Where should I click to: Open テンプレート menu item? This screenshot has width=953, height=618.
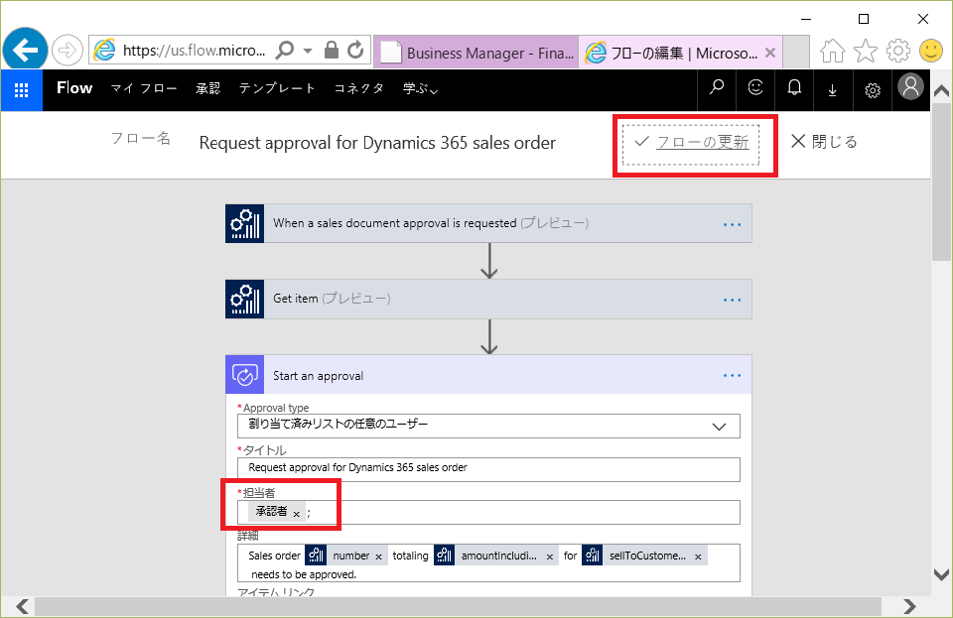277,88
